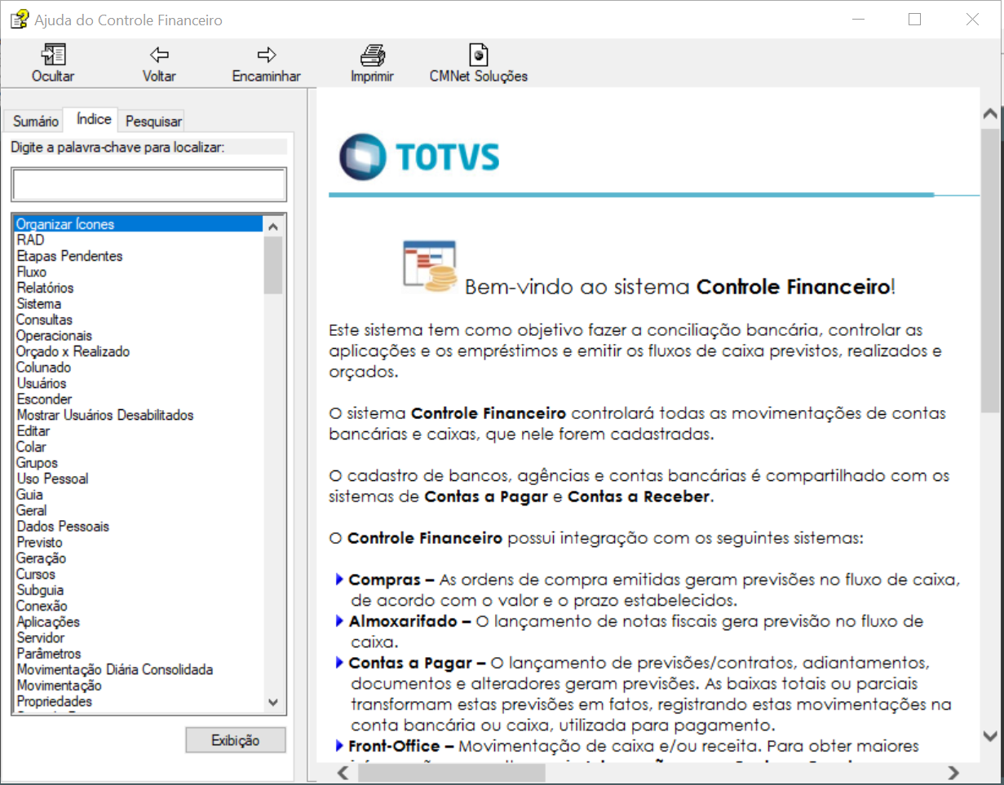Select the 'Cursos' entry
Image resolution: width=1004 pixels, height=785 pixels.
pos(139,574)
